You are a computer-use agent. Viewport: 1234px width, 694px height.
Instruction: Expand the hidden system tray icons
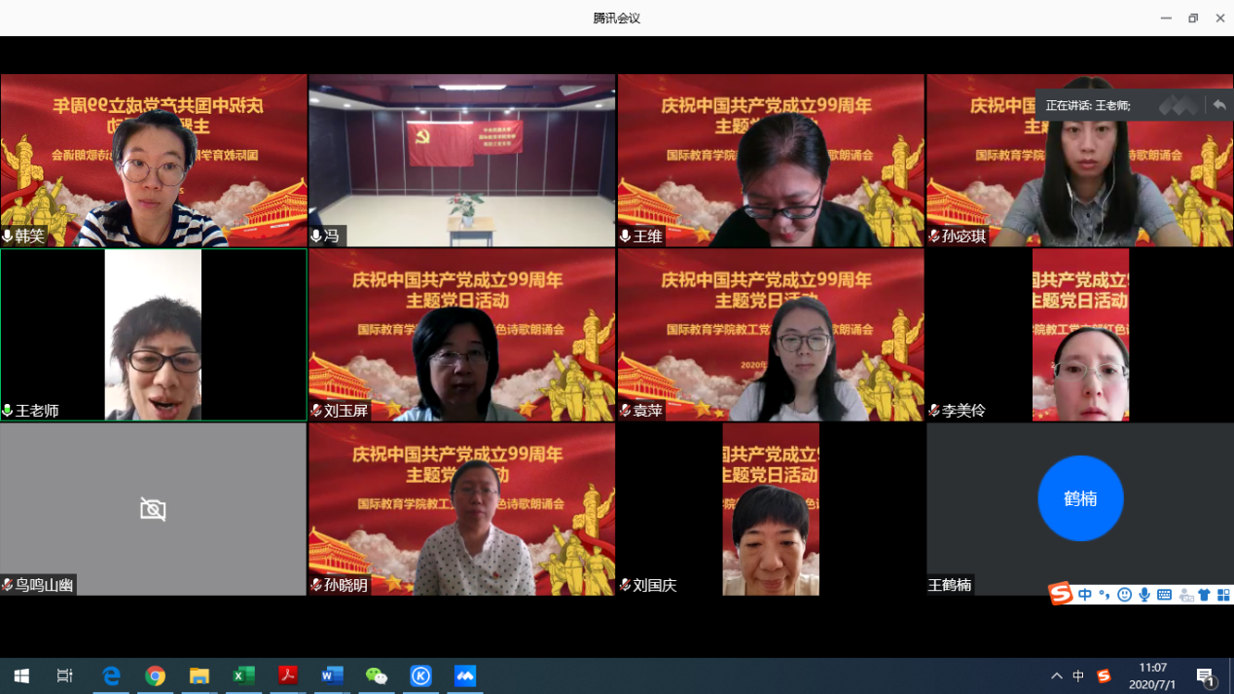[1056, 676]
